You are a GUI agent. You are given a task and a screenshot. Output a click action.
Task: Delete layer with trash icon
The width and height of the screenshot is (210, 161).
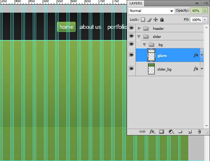coord(199,132)
